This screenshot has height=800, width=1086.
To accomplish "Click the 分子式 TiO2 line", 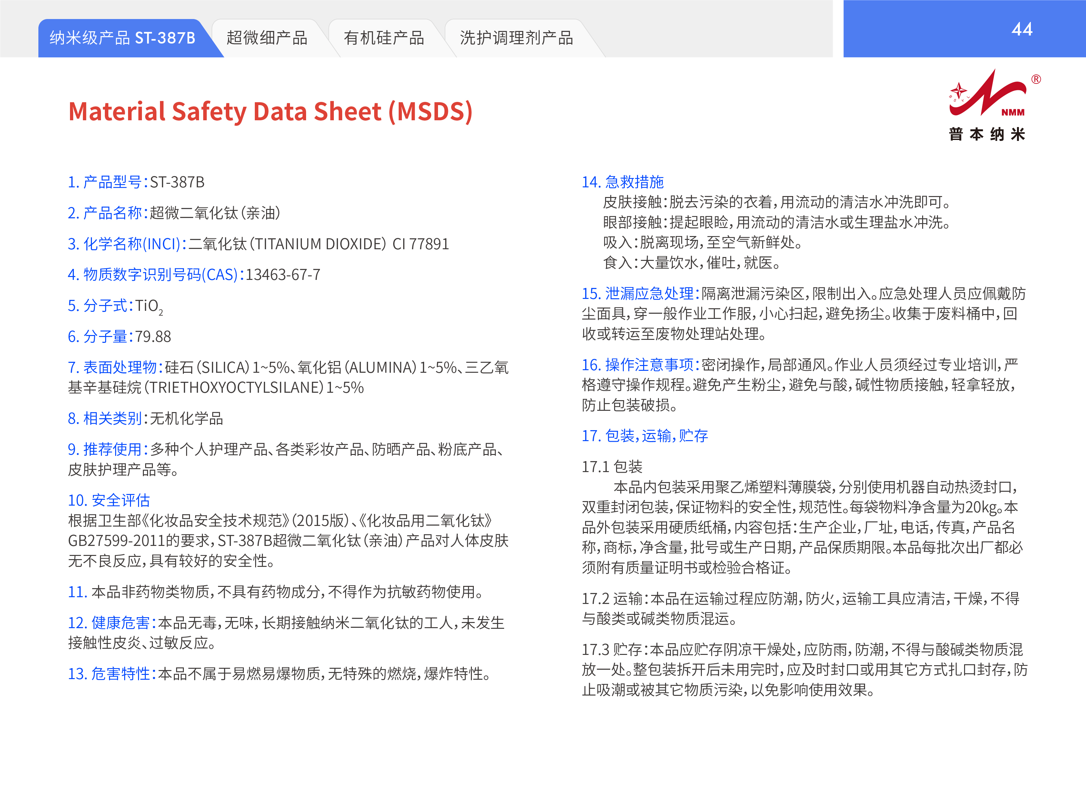I will (x=115, y=306).
